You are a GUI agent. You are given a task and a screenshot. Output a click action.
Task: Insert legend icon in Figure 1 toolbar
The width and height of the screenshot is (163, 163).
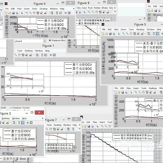[x=46, y=55]
